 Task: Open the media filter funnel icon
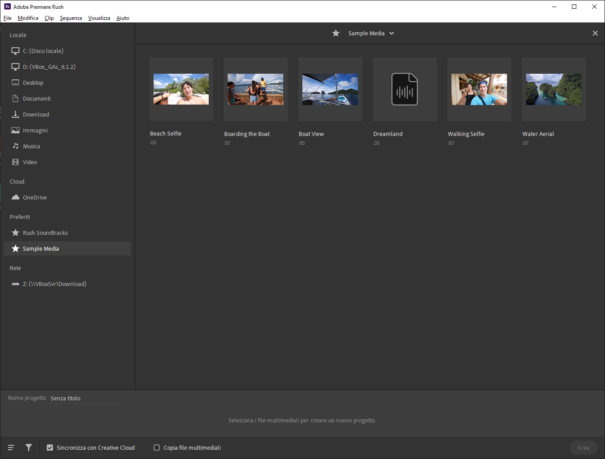point(29,448)
